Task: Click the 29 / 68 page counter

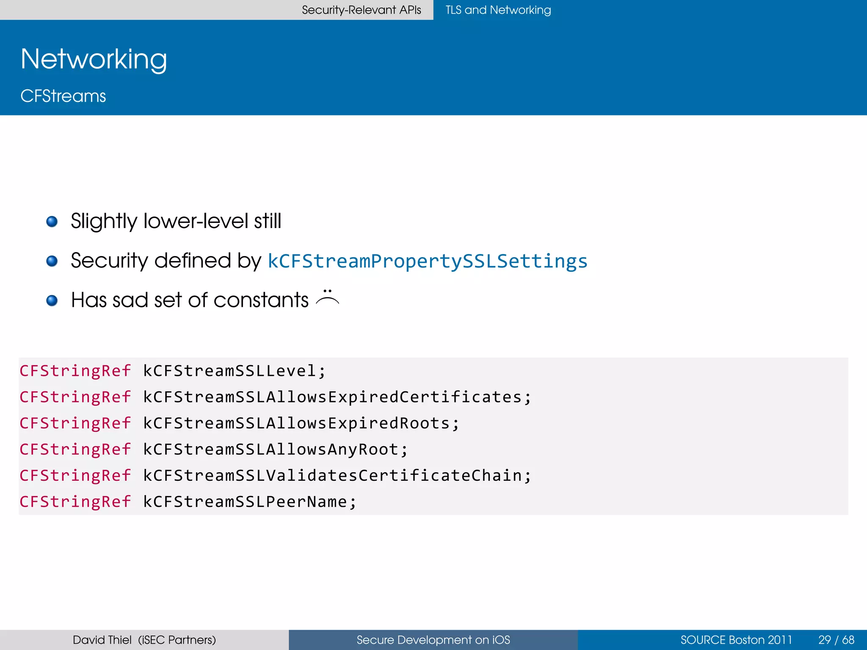Action: click(837, 640)
